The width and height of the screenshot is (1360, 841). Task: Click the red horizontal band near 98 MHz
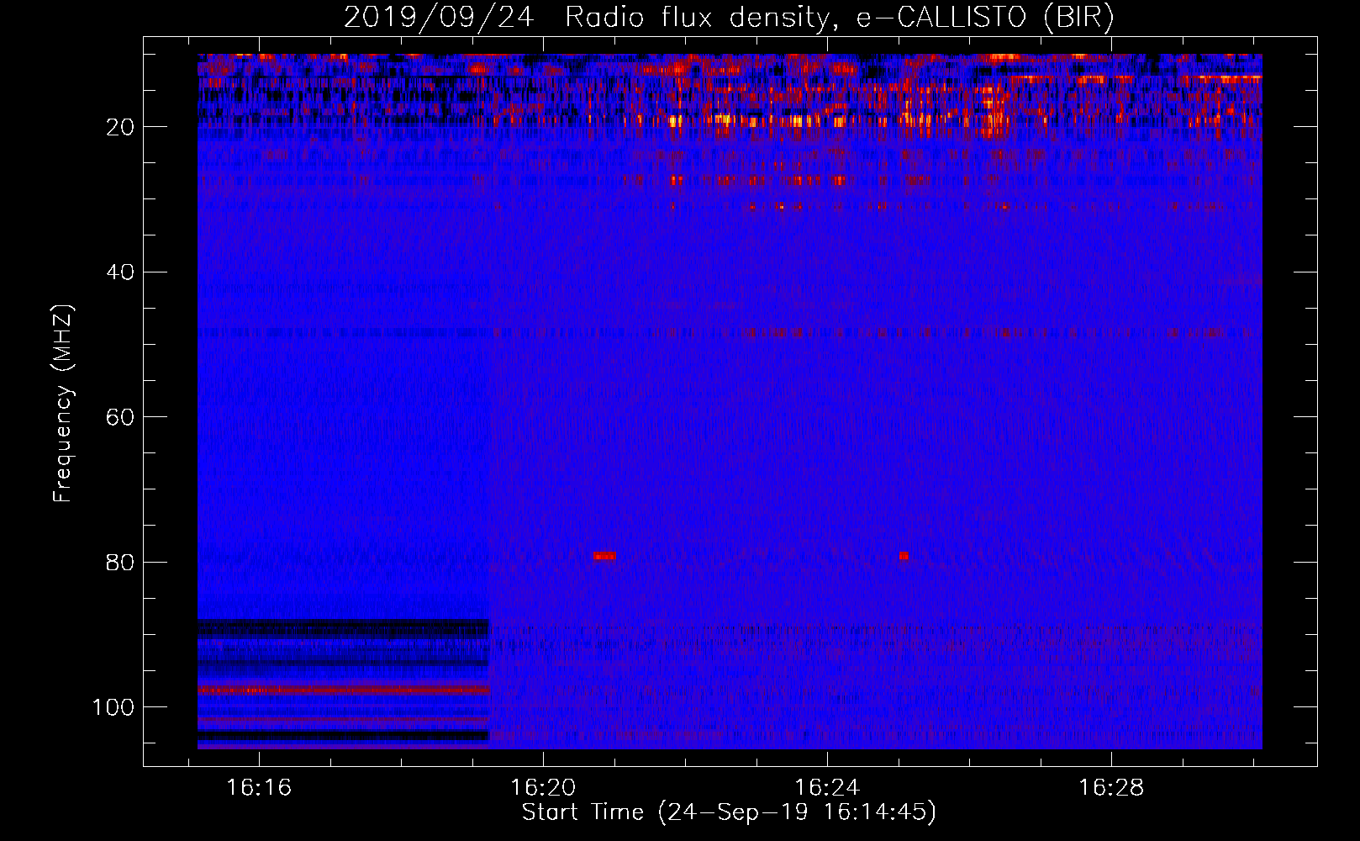tap(343, 690)
